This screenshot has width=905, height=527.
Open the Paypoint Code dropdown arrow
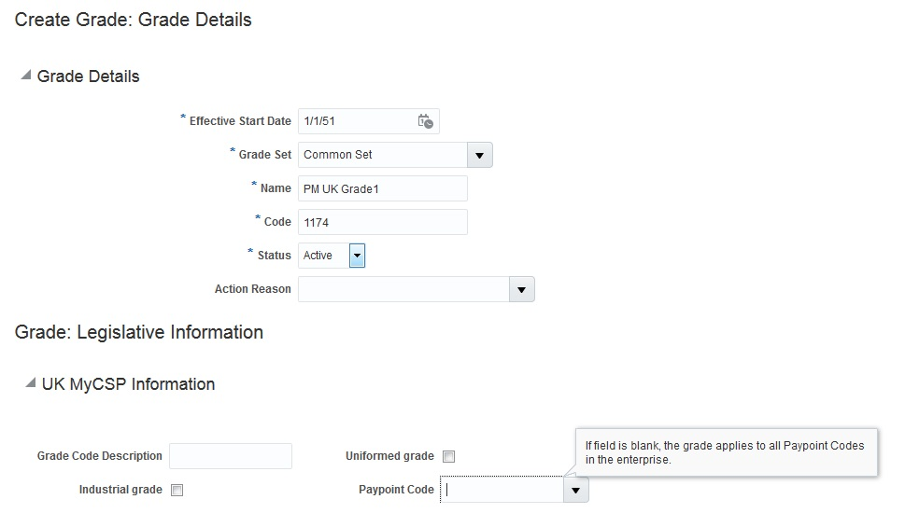(x=576, y=490)
